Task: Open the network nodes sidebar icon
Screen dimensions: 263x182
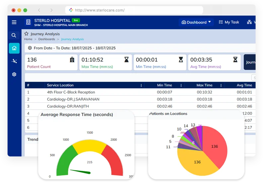Action: click(x=14, y=61)
